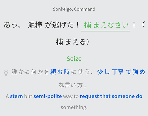Image resolution: width=148 pixels, height=116 pixels.
Task: Click the highlighted phrase 少し丁寧で強め
Action: (x=121, y=72)
